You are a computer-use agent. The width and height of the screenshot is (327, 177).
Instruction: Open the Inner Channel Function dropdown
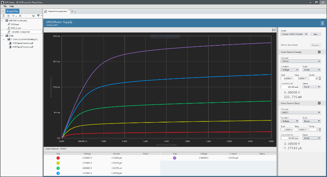tap(290, 70)
